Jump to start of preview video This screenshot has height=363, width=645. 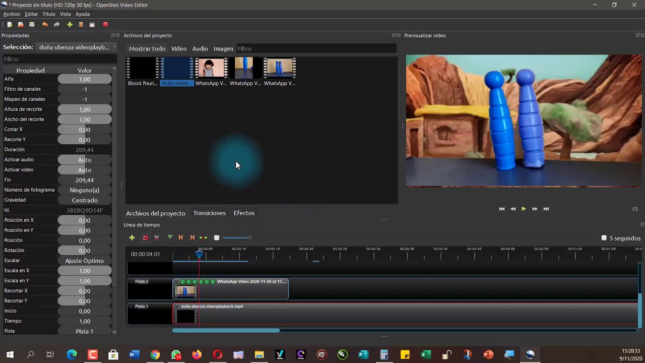click(502, 209)
